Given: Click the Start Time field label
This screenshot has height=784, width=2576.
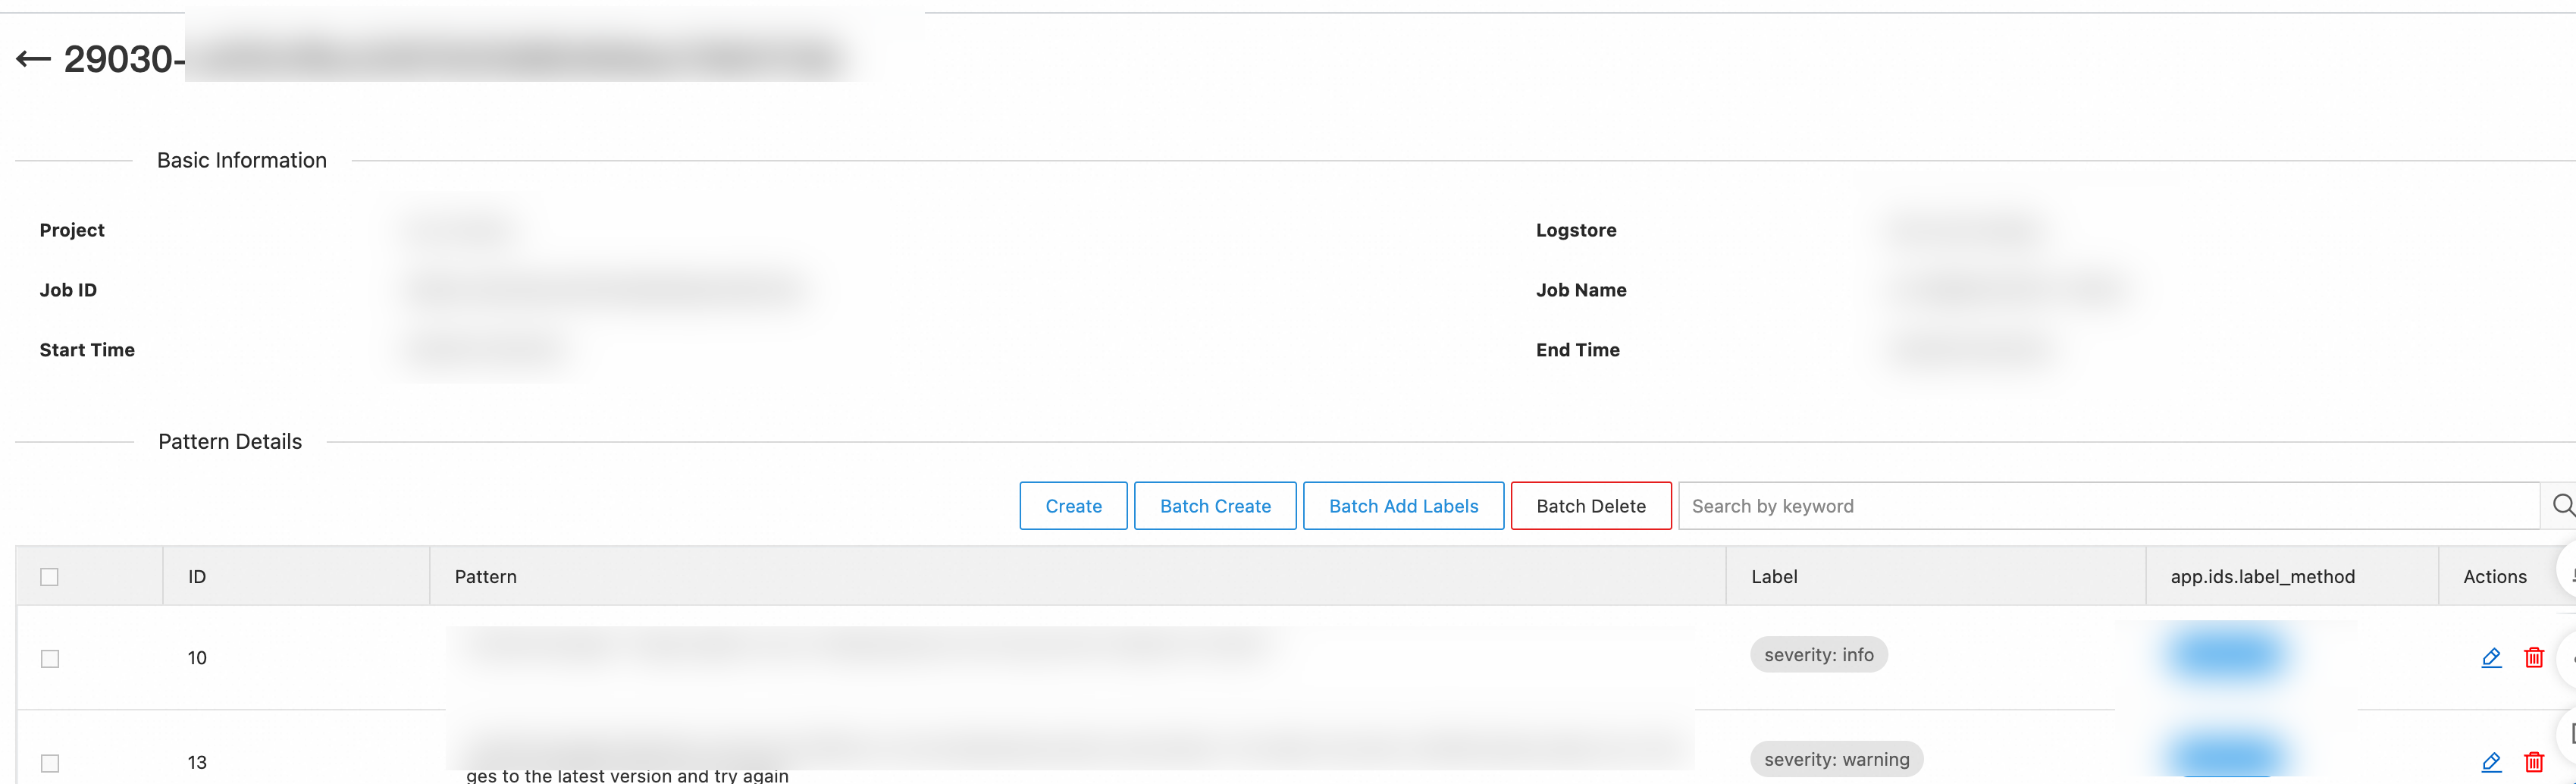Looking at the screenshot, I should 87,350.
